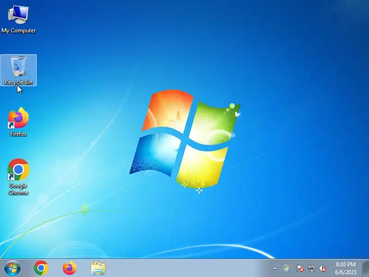Select the Firefox desktop shortcut

tap(18, 122)
